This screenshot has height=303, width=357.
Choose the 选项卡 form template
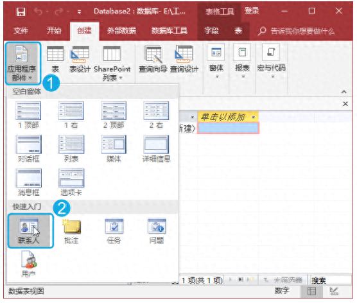(71, 182)
